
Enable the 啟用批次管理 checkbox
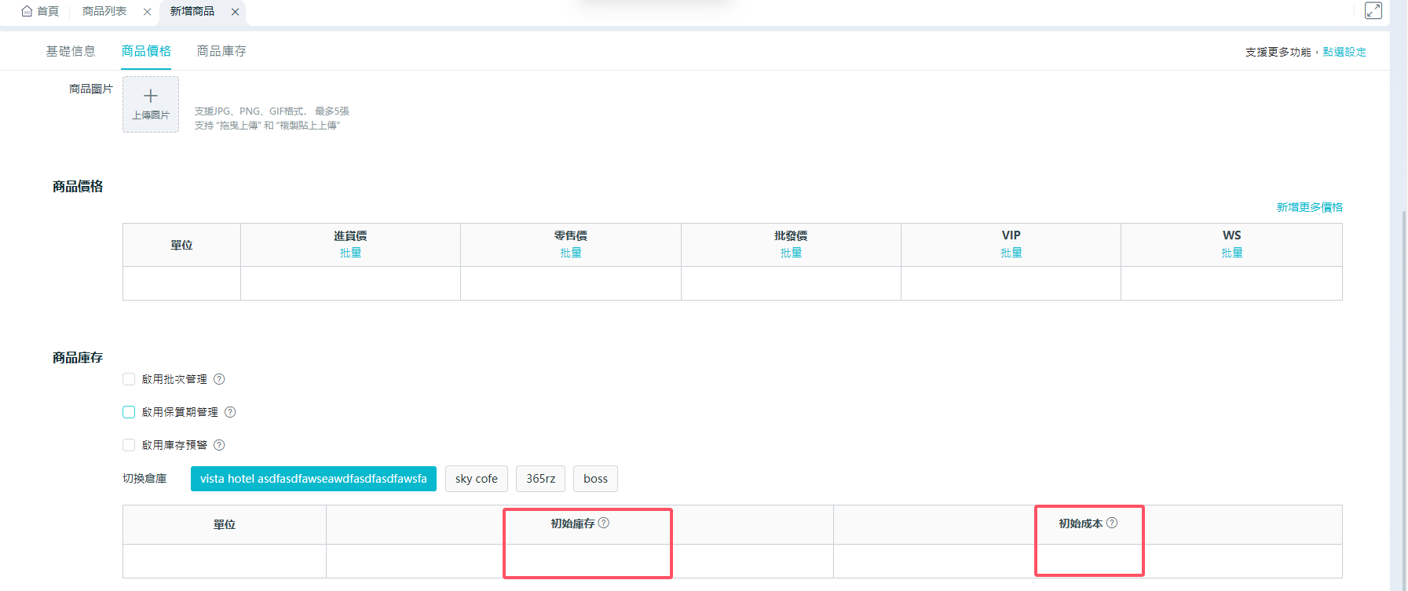(x=129, y=379)
